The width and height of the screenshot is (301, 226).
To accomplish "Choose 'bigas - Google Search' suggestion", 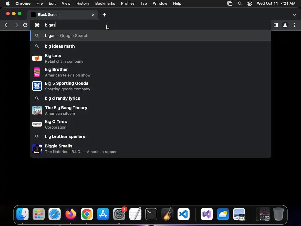I will pos(150,36).
